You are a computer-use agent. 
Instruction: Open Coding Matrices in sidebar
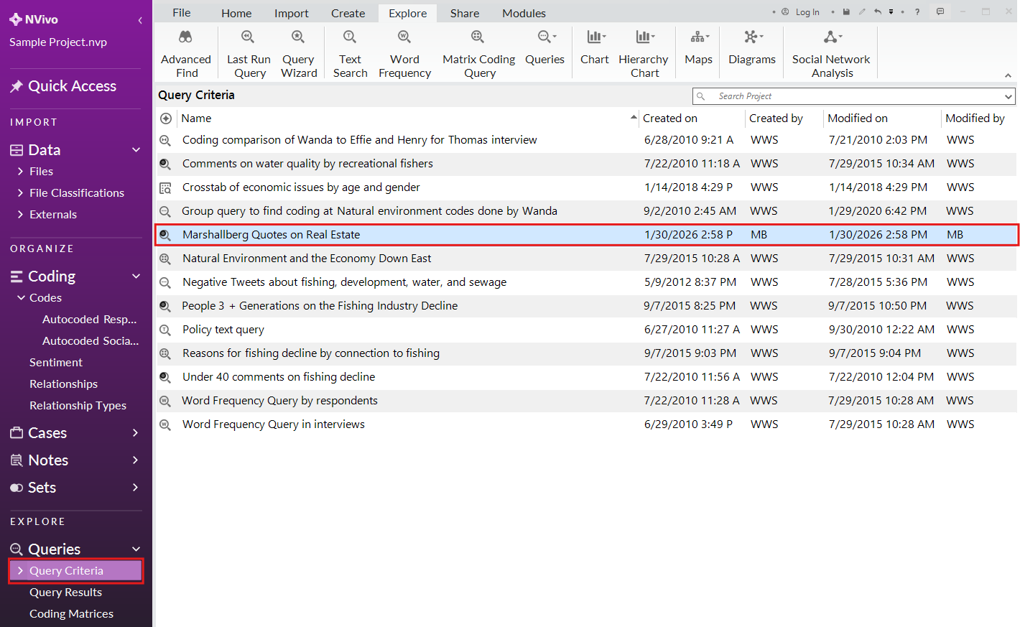pyautogui.click(x=71, y=614)
